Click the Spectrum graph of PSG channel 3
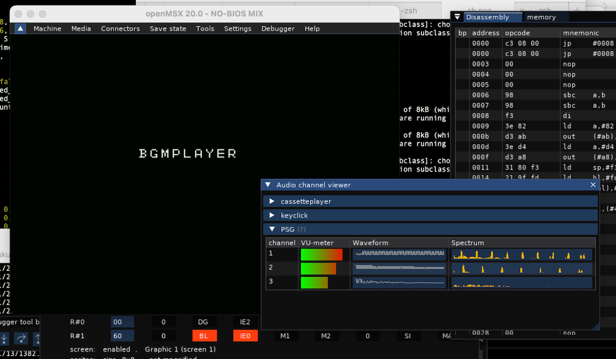Image resolution: width=616 pixels, height=359 pixels. (x=522, y=282)
